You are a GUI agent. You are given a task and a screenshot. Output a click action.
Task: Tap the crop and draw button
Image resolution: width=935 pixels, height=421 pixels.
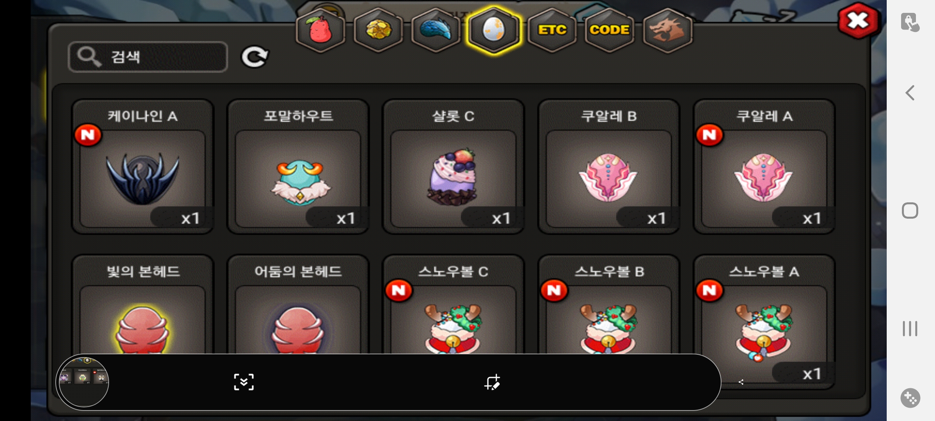[492, 382]
